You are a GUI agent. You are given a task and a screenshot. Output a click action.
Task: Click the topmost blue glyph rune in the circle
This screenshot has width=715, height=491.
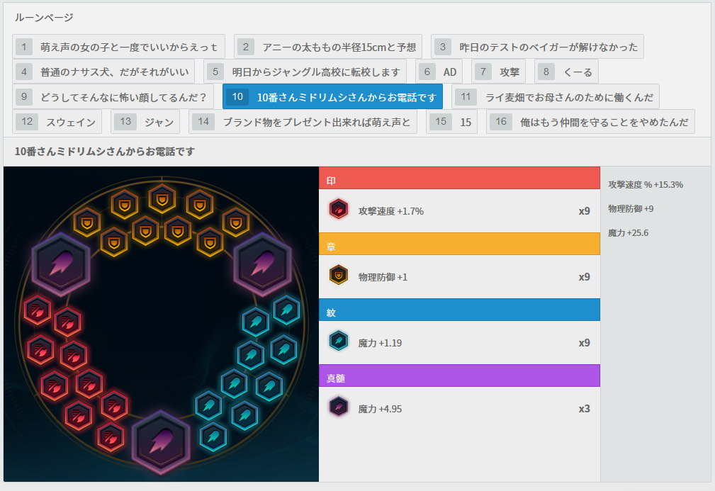coord(287,310)
